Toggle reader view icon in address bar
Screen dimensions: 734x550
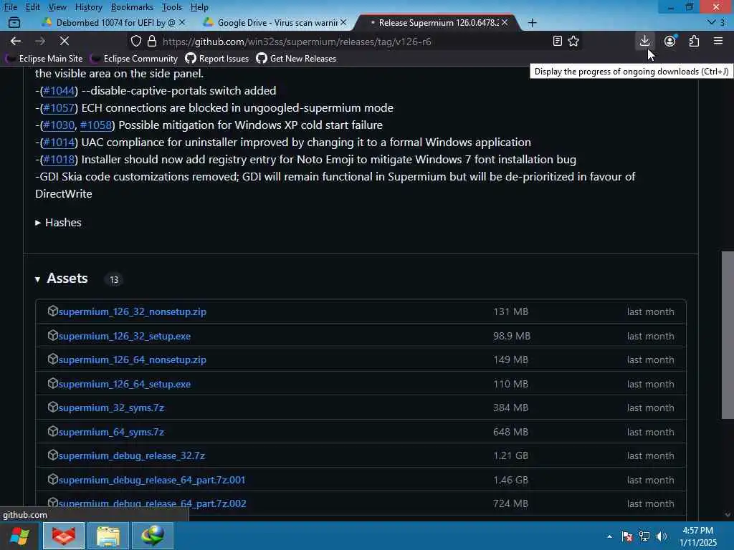tap(557, 41)
